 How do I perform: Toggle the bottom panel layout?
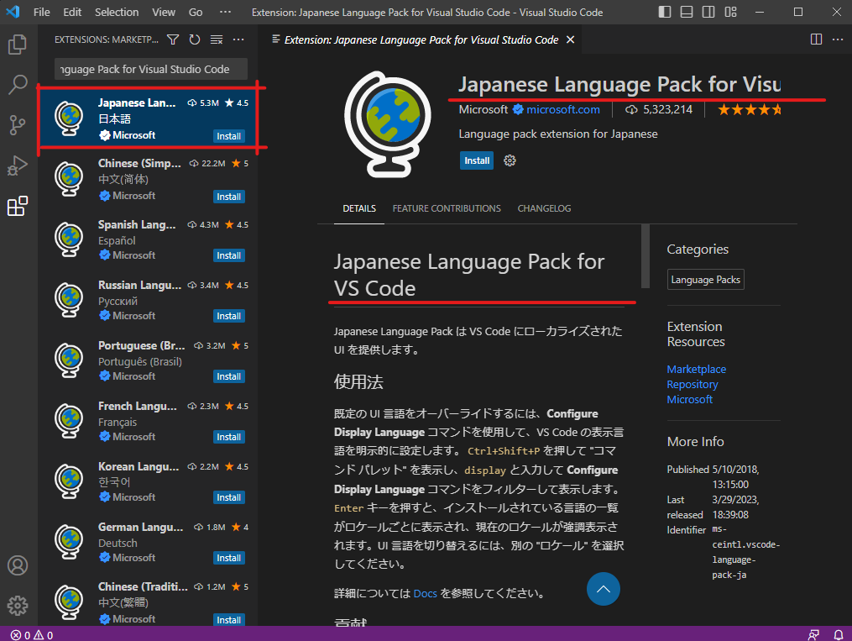coord(687,13)
